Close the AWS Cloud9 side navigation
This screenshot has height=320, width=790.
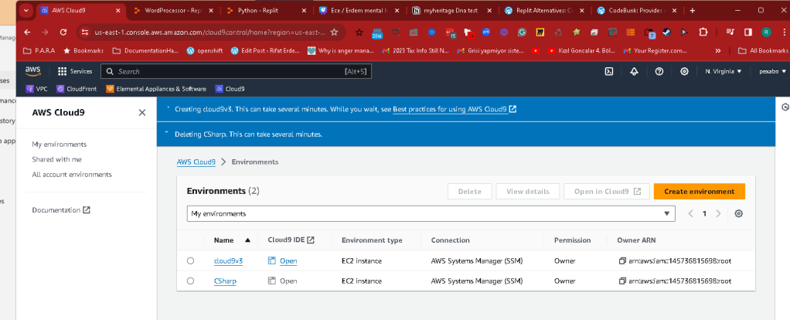[142, 112]
